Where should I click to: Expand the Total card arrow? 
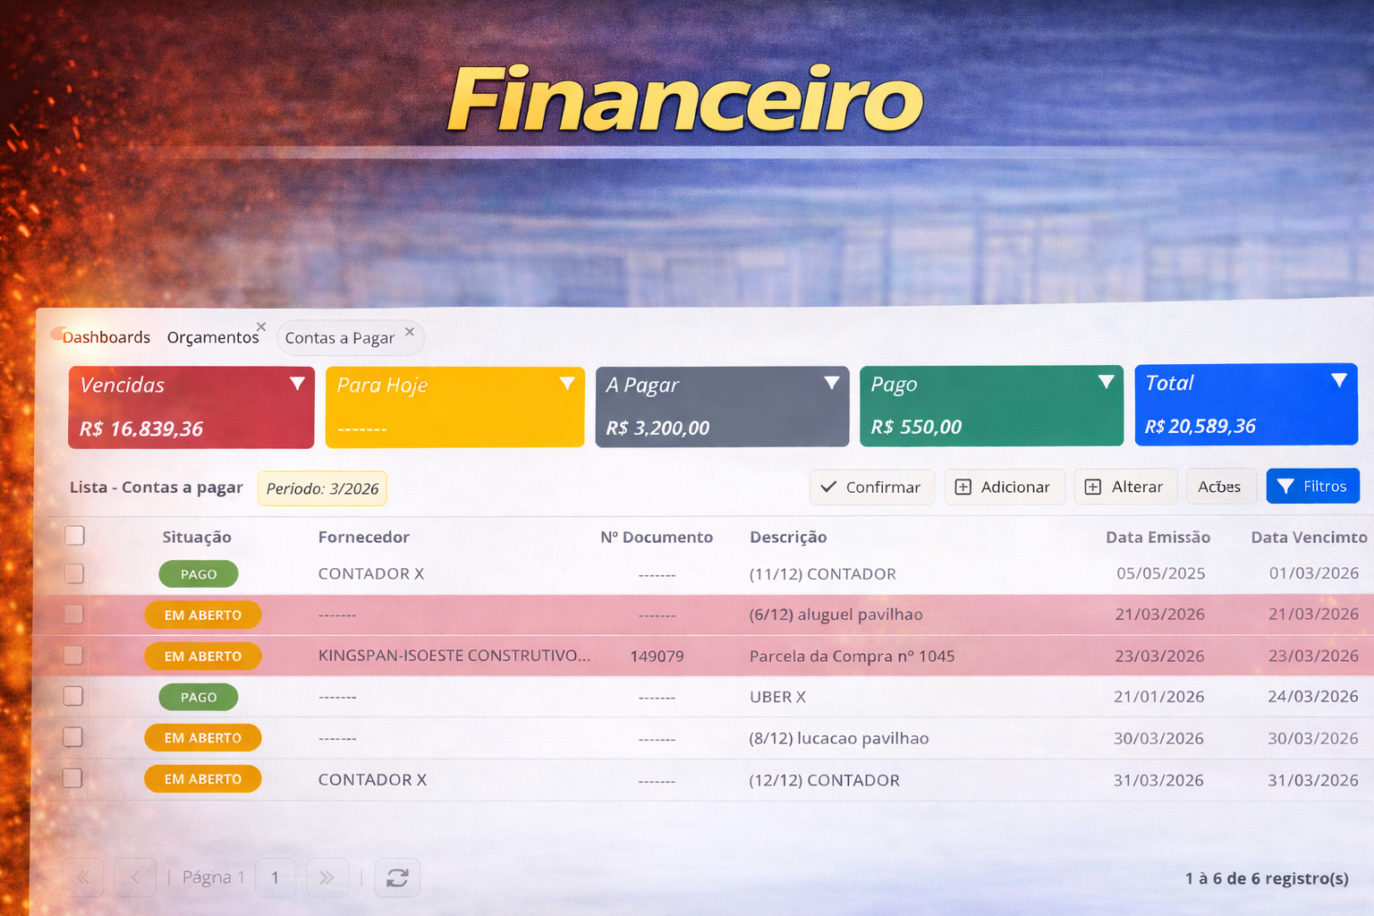[1339, 380]
